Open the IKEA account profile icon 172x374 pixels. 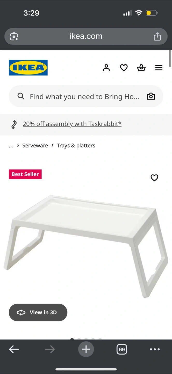pos(106,68)
